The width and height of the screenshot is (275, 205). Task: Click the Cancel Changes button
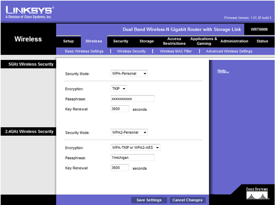pyautogui.click(x=187, y=200)
